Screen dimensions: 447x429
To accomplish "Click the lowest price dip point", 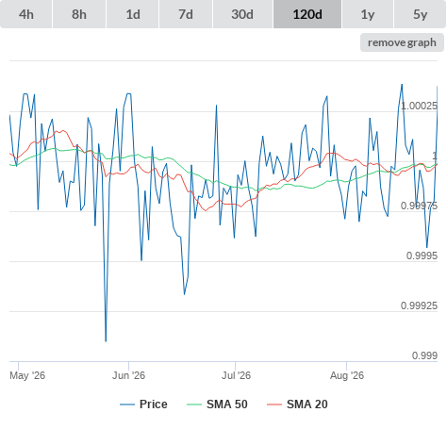I will click(x=106, y=341).
